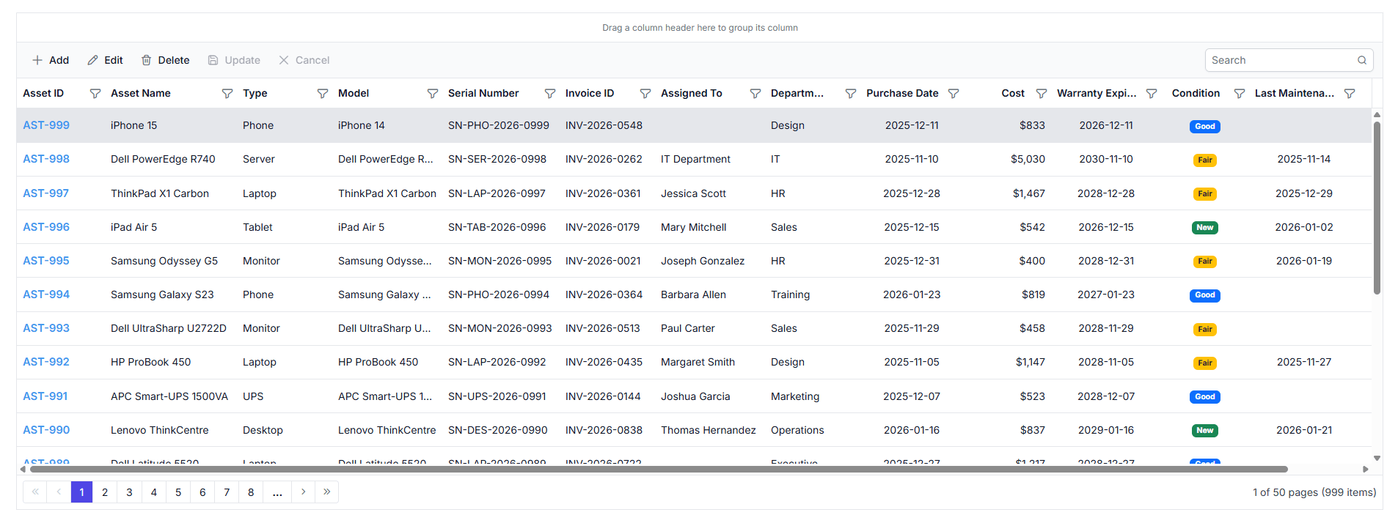Show more pages via ellipsis button
The image size is (1398, 526).
[277, 492]
